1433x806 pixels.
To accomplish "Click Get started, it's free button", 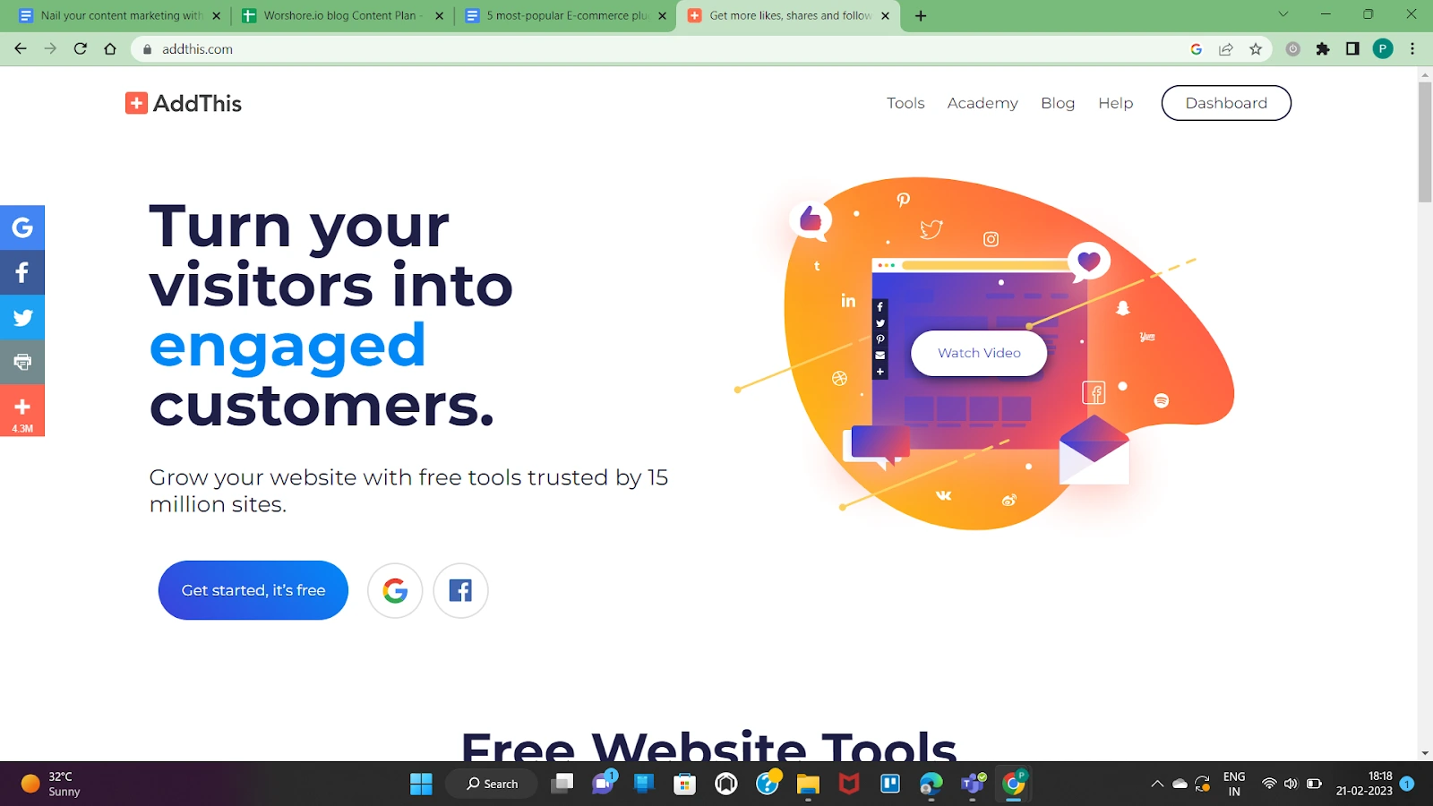I will [x=253, y=590].
